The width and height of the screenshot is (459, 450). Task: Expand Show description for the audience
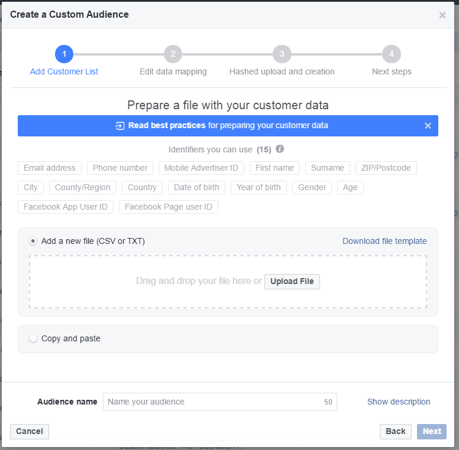[x=399, y=402]
